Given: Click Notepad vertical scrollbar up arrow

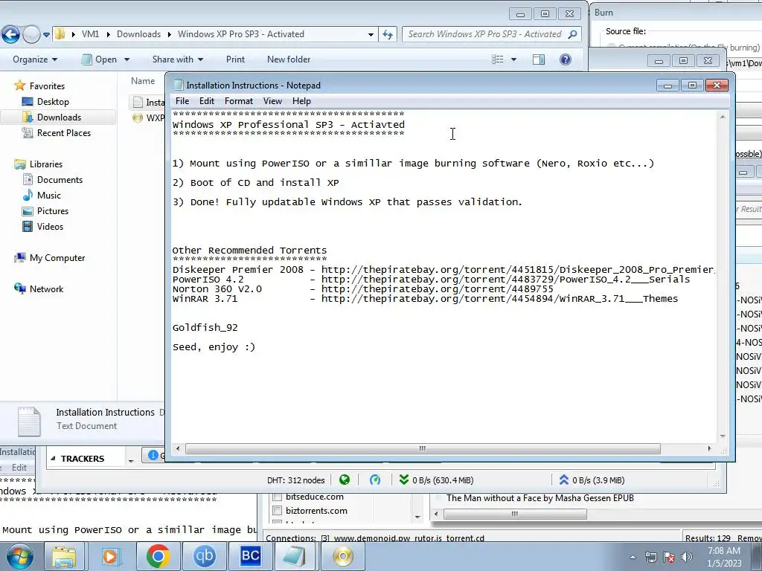Looking at the screenshot, I should click(723, 117).
